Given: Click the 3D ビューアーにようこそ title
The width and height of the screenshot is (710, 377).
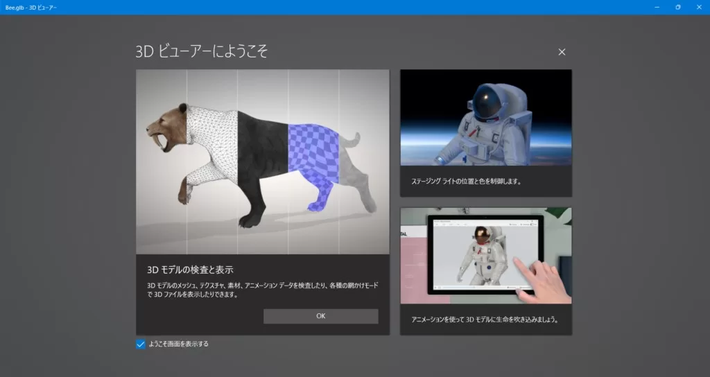Looking at the screenshot, I should (202, 51).
